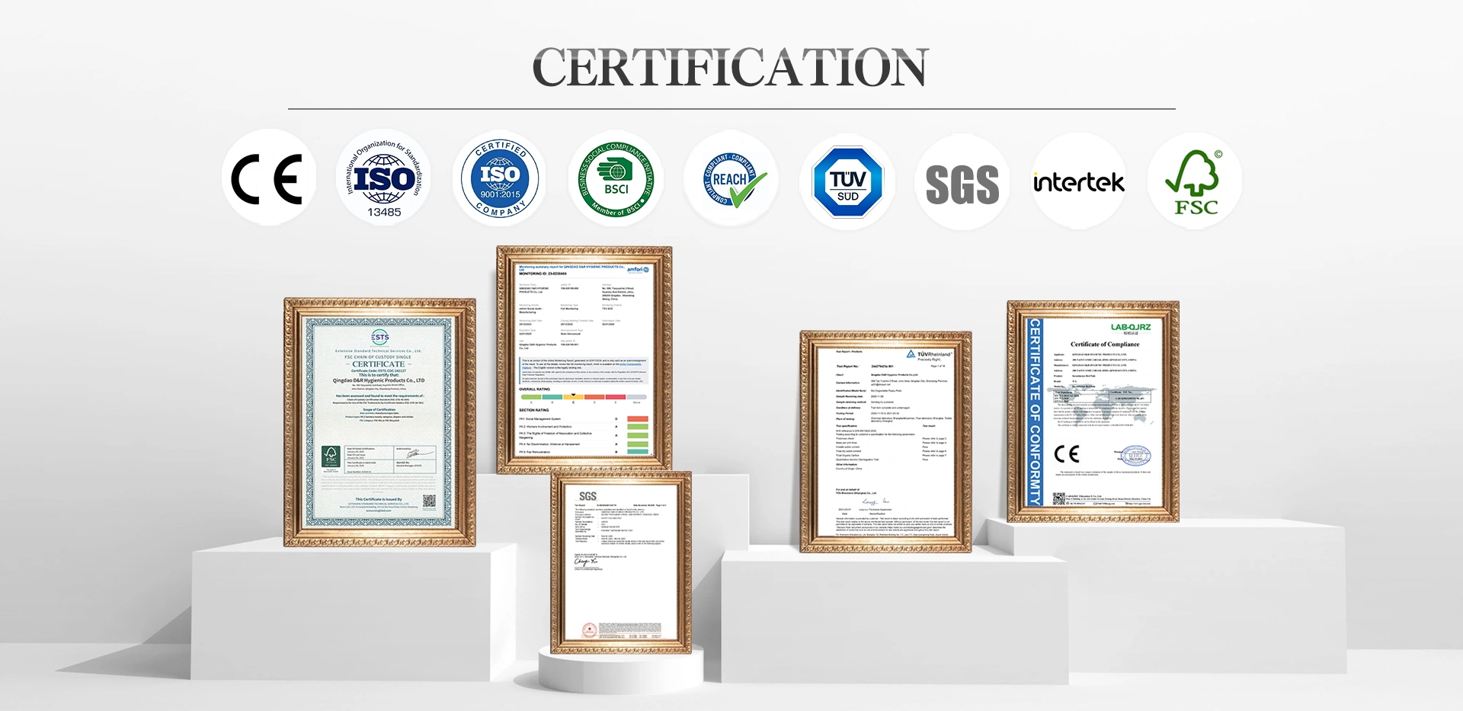
Task: Click the QR code on the FSC certificate
Action: point(429,501)
